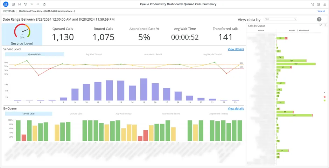The width and height of the screenshot is (329, 168).
Task: Click the Dashboard Time Zone filter summary
Action: tap(47, 11)
